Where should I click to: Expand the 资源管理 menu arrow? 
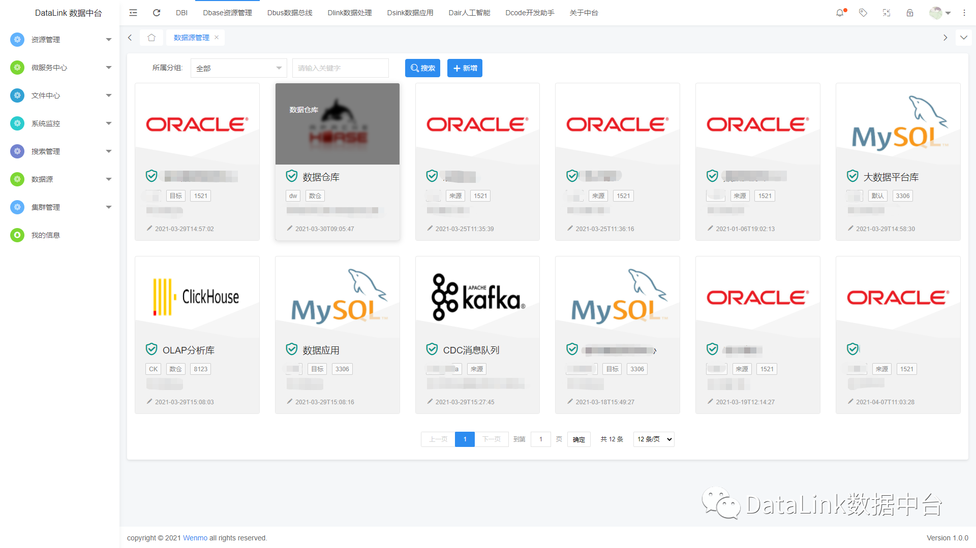coord(108,40)
